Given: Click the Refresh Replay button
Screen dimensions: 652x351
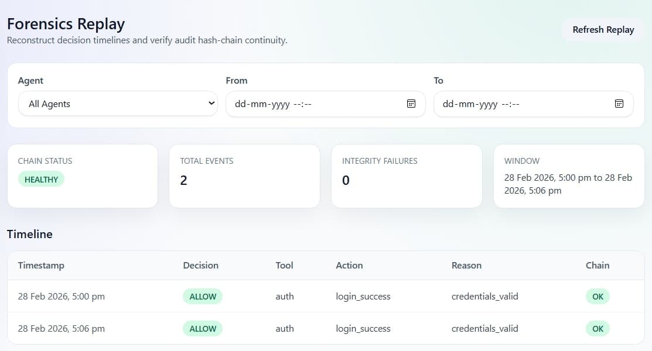Looking at the screenshot, I should coord(603,29).
